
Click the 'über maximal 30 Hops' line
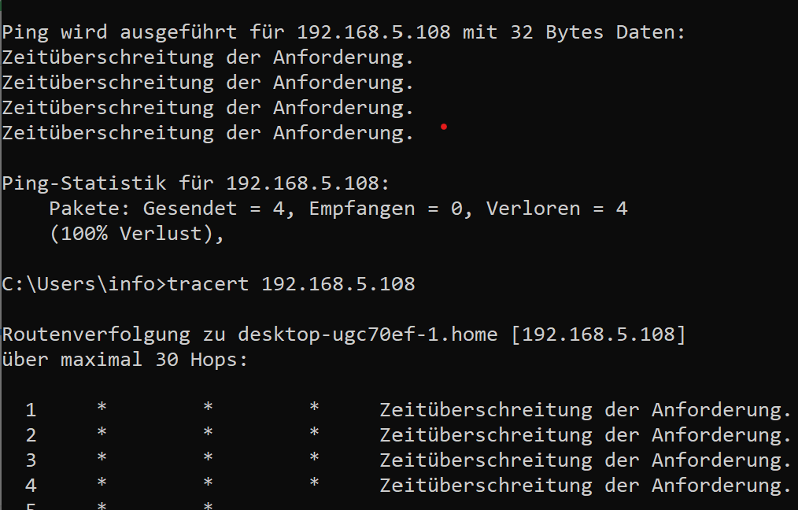click(124, 360)
